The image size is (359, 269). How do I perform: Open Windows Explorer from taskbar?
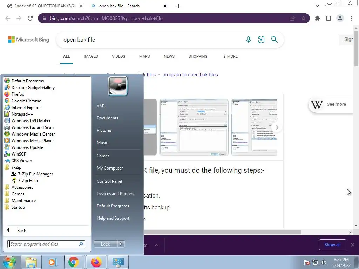click(31, 262)
